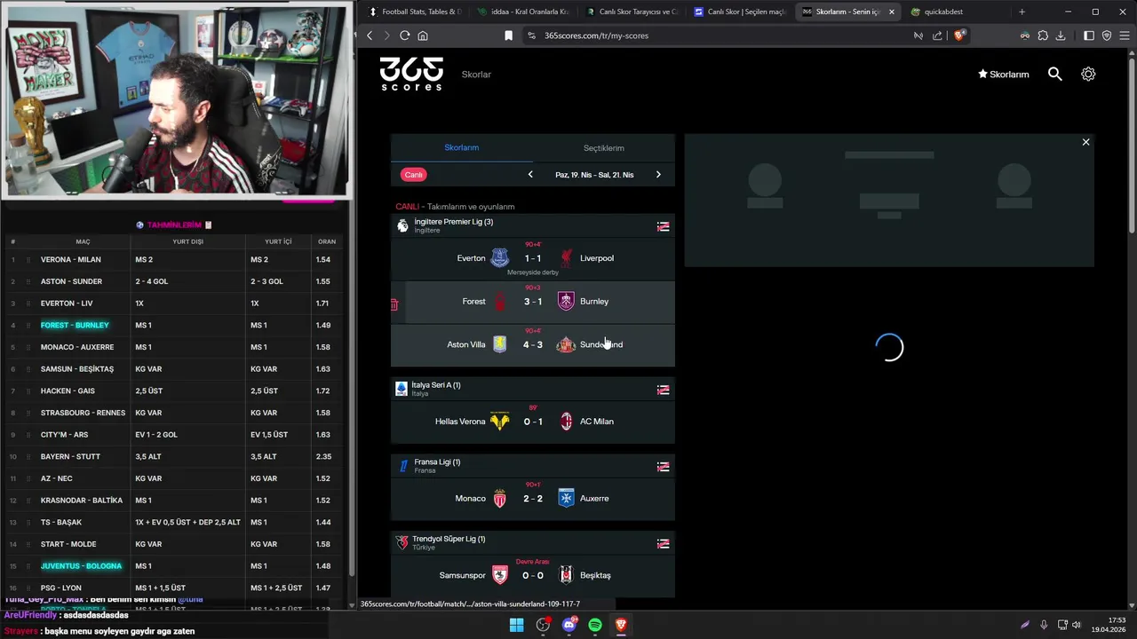Open the 365scores search icon
The width and height of the screenshot is (1137, 639).
1054,75
